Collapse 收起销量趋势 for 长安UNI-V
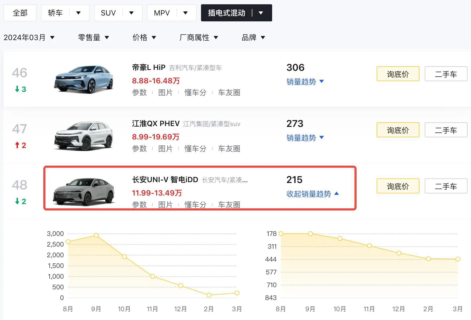This screenshot has width=471, height=320. coord(312,194)
